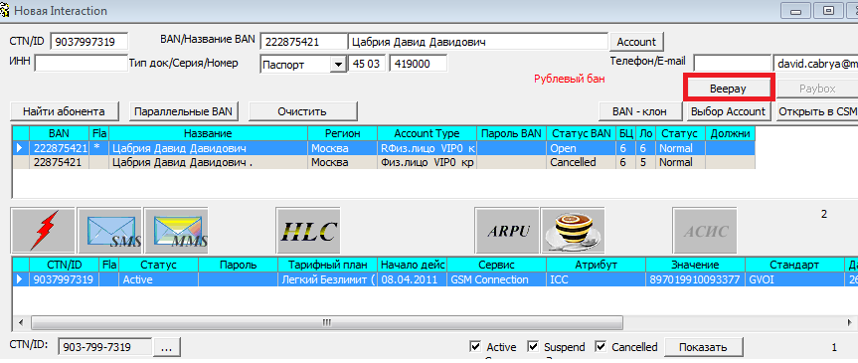The image size is (858, 363).
Task: Click the bottom CTN/ID field 903-799-7319
Action: [105, 347]
